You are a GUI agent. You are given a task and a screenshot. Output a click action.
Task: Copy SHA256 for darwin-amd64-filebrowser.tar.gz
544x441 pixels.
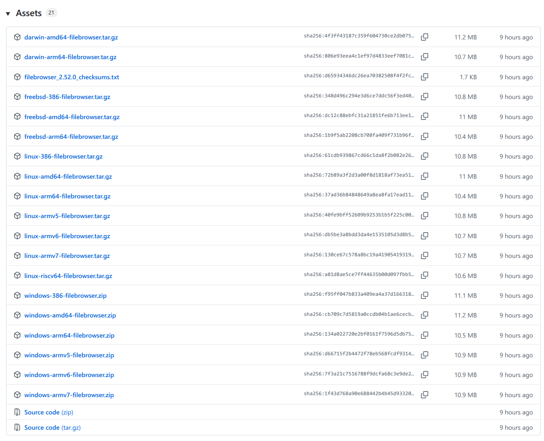tap(424, 37)
